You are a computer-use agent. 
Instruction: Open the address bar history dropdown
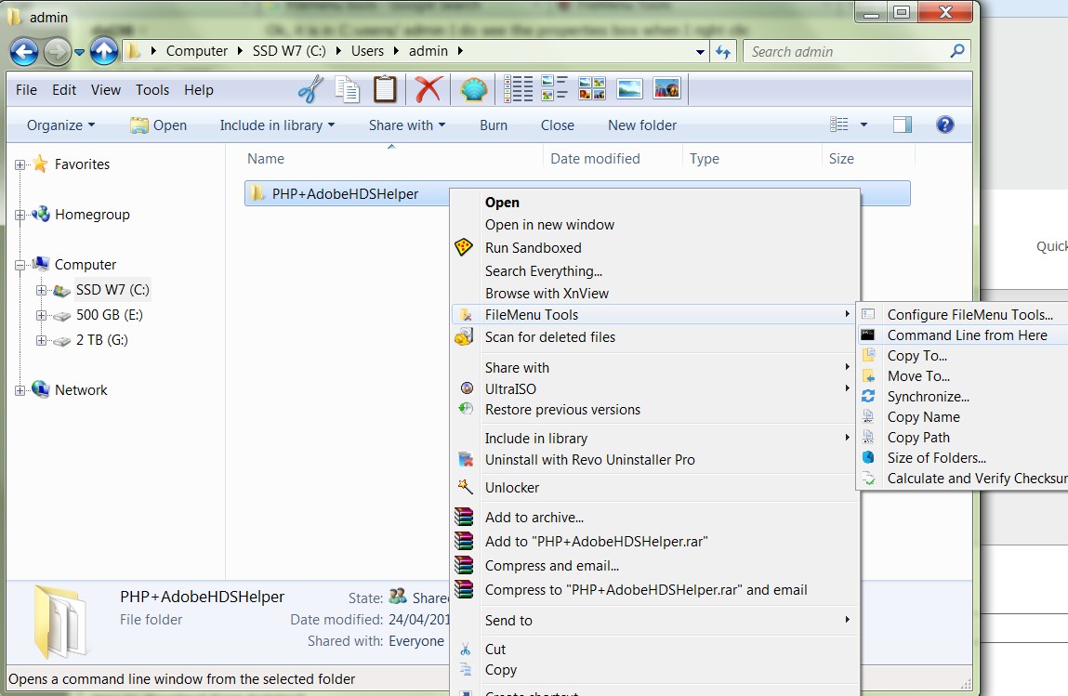click(x=700, y=52)
